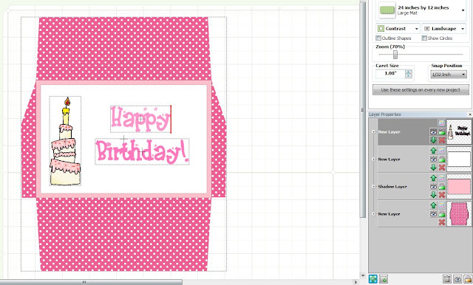Delete the selected Happy Birthday text layer

tap(442, 140)
